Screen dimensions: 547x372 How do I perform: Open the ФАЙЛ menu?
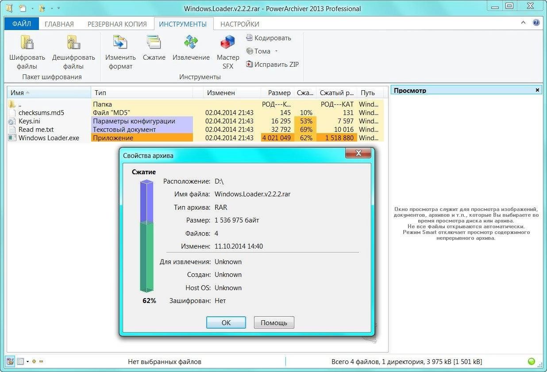tap(22, 24)
